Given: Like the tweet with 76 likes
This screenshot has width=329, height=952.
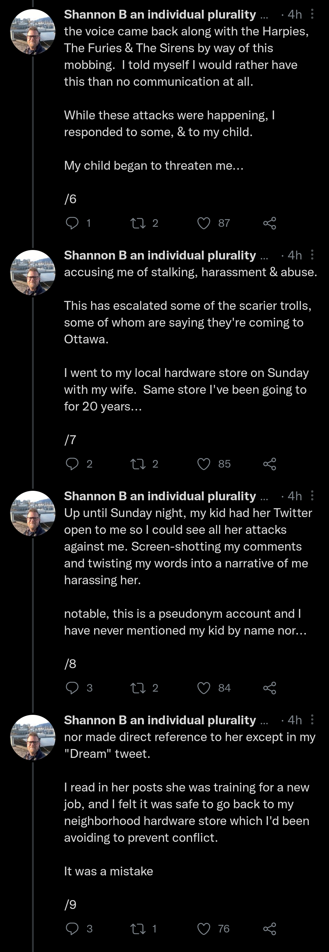Looking at the screenshot, I should 203,929.
